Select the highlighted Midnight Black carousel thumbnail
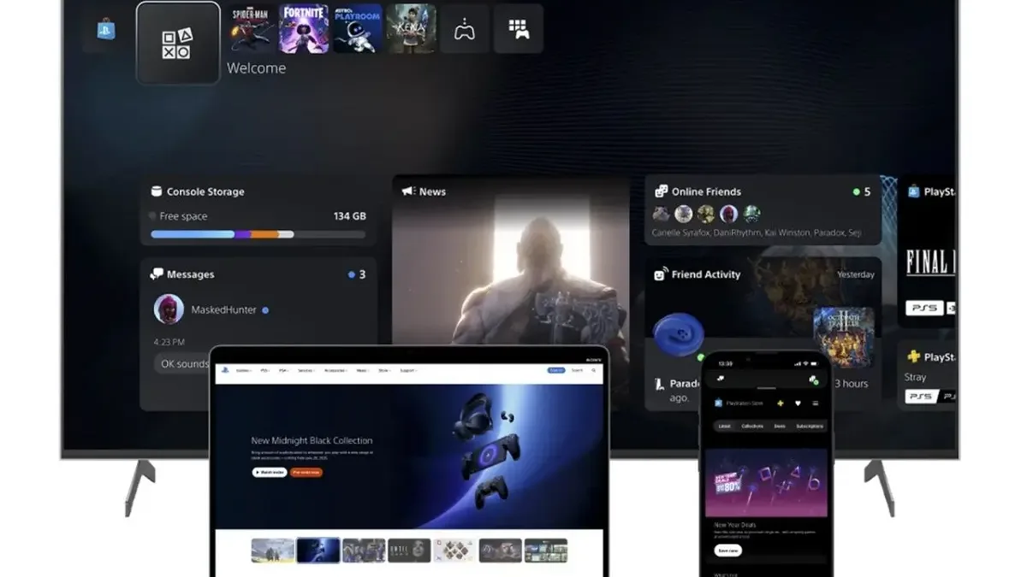1027x577 pixels. (318, 550)
